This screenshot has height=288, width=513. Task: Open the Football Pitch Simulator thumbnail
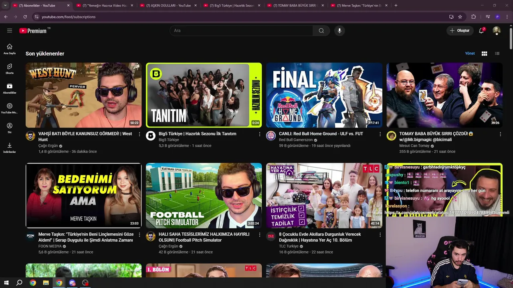pyautogui.click(x=204, y=196)
